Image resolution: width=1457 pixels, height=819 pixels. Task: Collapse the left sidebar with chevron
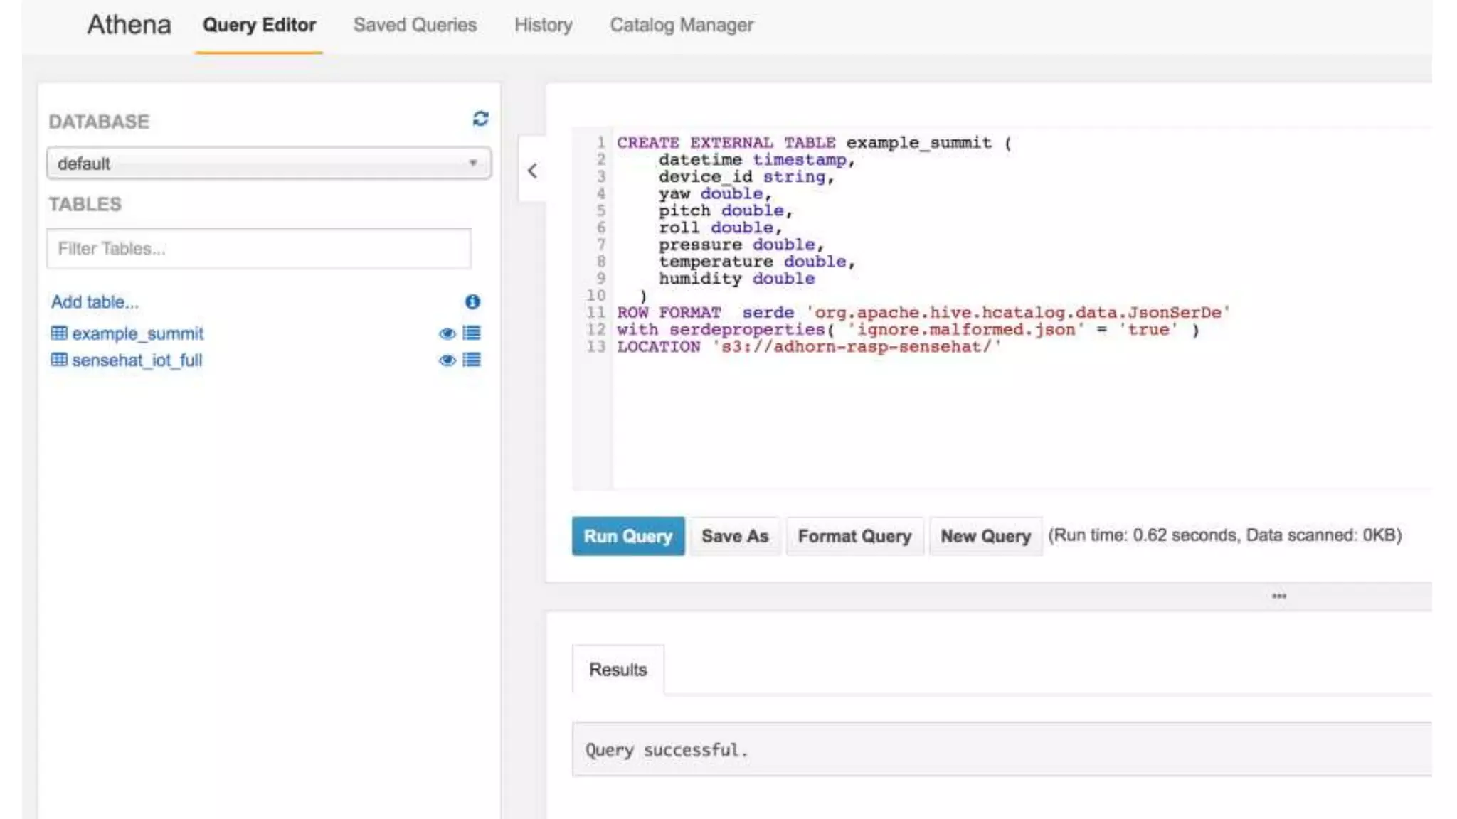(x=532, y=171)
